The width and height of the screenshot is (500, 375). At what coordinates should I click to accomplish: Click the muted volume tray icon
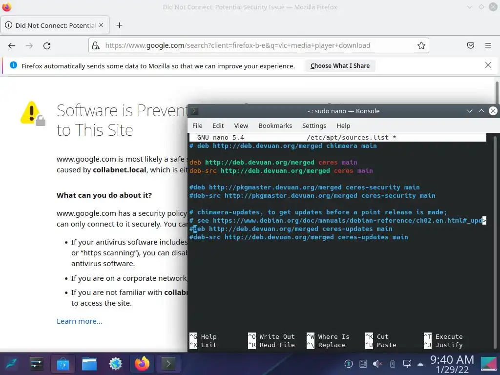pos(377,364)
